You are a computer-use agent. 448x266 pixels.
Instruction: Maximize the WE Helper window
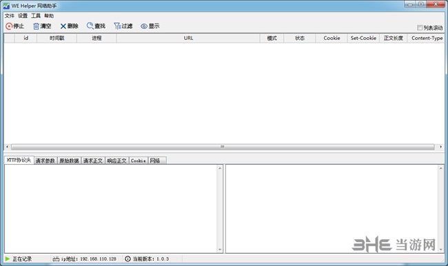coord(421,4)
